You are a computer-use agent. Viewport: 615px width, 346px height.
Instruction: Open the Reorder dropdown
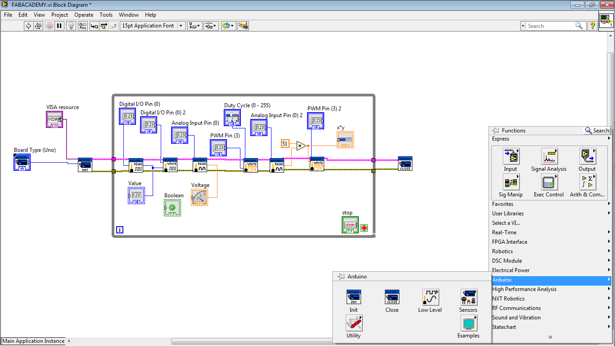pos(228,26)
